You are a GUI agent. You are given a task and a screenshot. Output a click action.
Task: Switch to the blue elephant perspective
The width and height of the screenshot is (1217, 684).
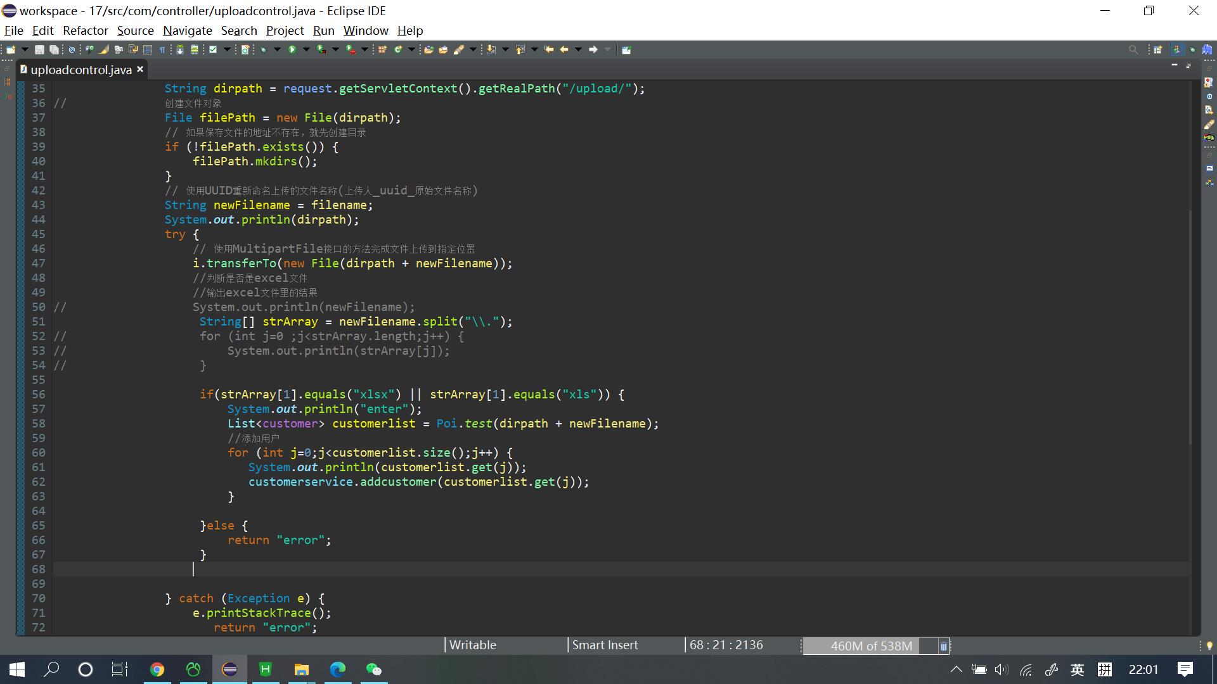(1207, 49)
